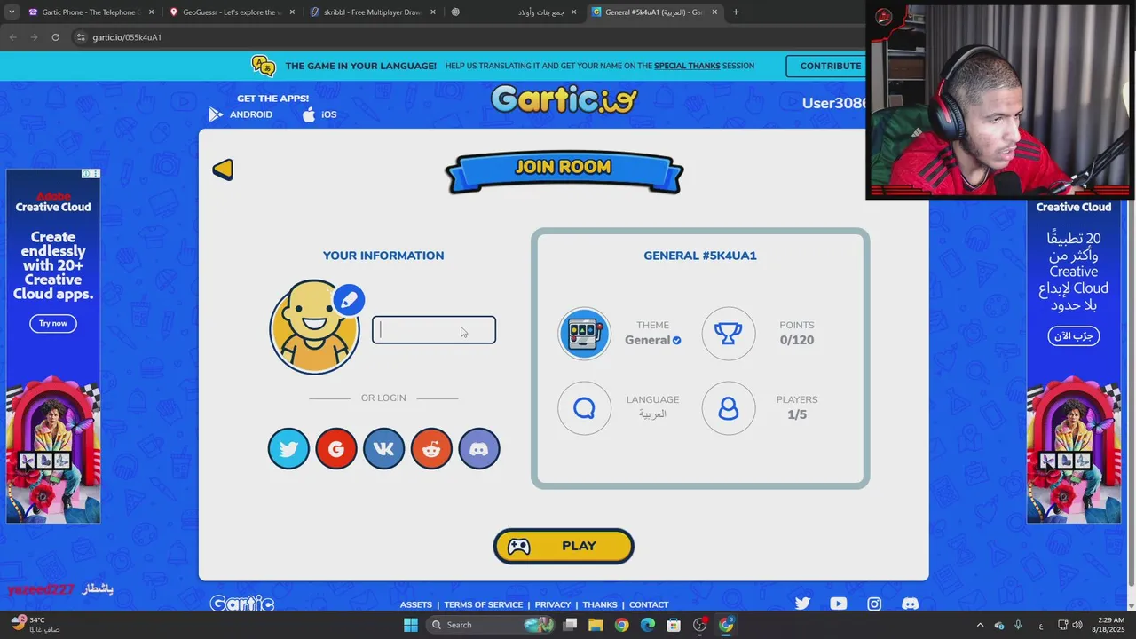The image size is (1136, 639).
Task: View site information icon in address bar
Action: click(x=81, y=37)
